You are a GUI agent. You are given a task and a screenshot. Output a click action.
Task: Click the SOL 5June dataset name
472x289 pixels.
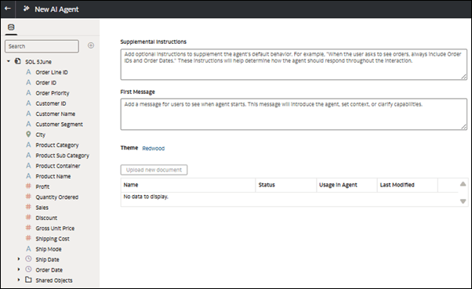[38, 62]
